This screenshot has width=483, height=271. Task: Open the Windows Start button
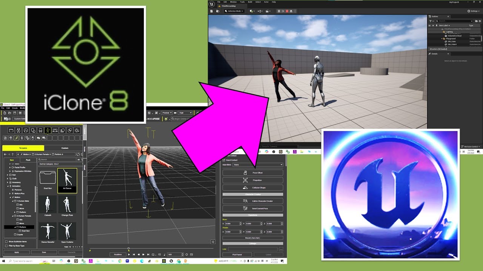[4, 261]
